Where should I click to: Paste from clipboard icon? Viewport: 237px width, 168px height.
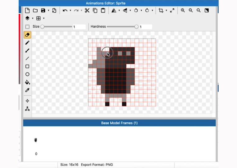tap(103, 11)
